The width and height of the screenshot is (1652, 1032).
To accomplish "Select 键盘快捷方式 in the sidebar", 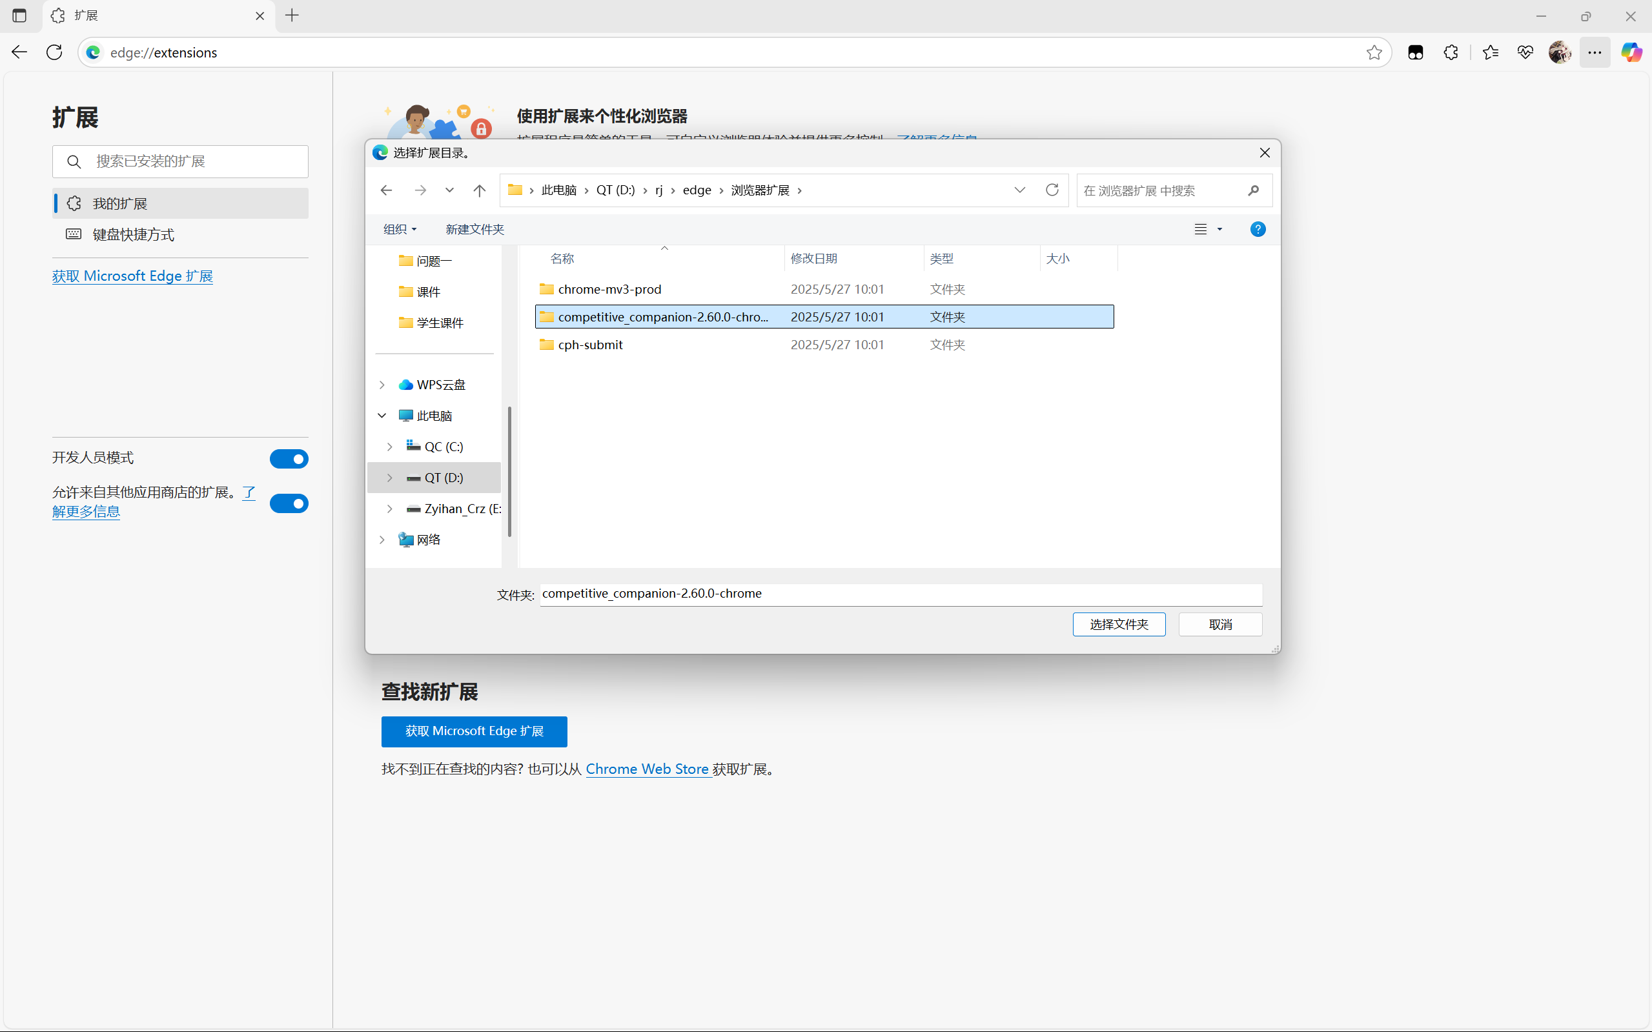I will click(x=133, y=235).
